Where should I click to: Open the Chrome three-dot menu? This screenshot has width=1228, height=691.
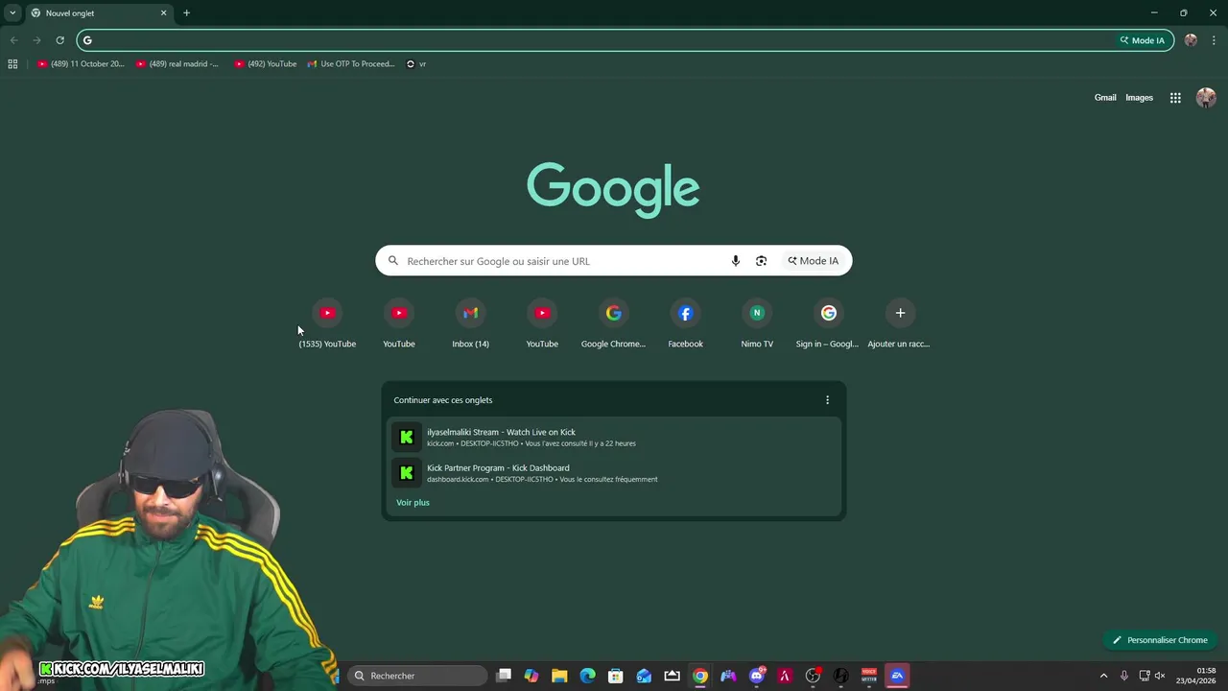pyautogui.click(x=1214, y=40)
